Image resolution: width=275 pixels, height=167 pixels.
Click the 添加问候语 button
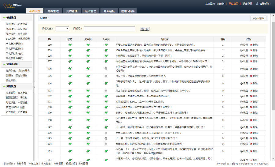[x=258, y=18]
